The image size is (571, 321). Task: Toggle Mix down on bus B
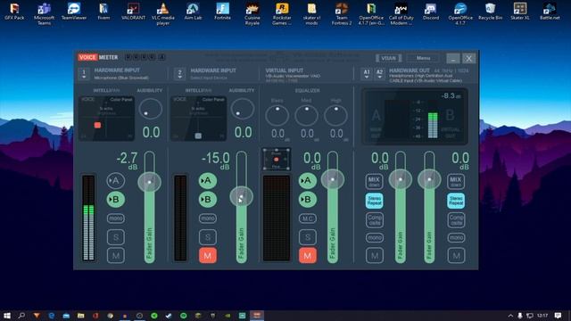point(456,181)
